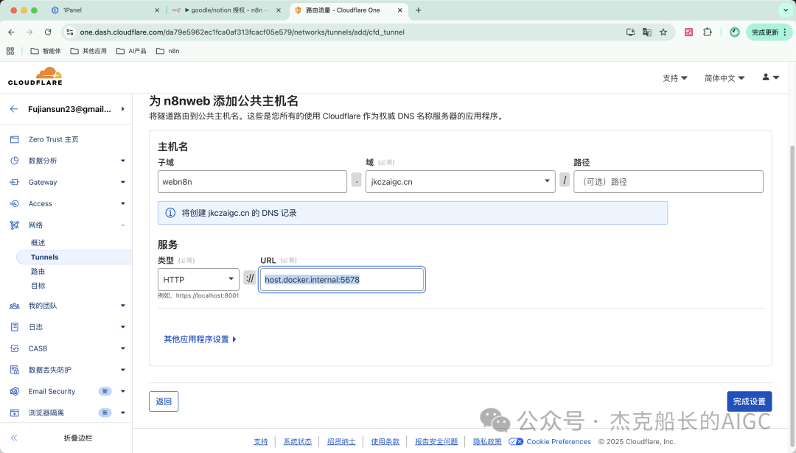
Task: Open the browser extensions puzzle icon
Action: pyautogui.click(x=707, y=32)
